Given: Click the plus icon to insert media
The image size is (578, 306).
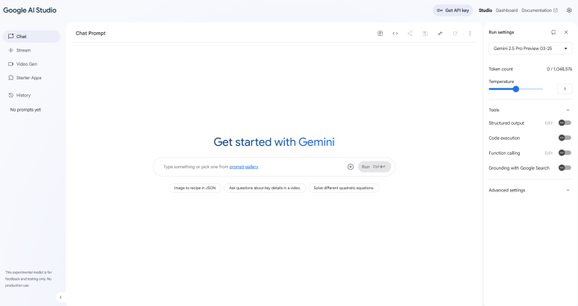Looking at the screenshot, I should (351, 167).
